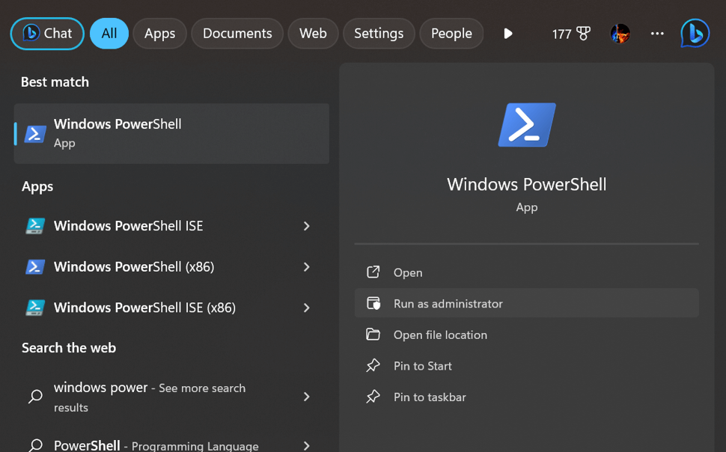This screenshot has width=726, height=452.
Task: Switch to the Documents filter
Action: pyautogui.click(x=237, y=34)
